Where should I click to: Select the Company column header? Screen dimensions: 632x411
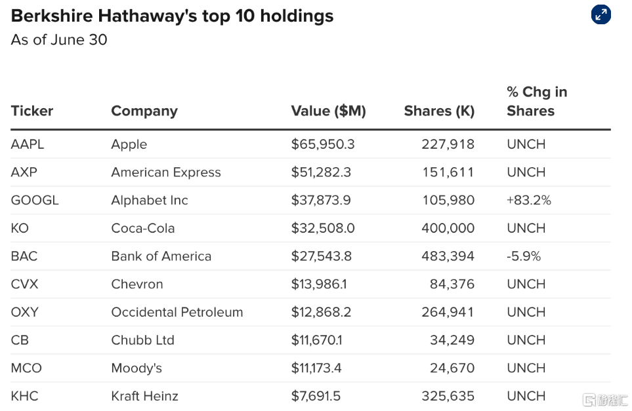144,111
